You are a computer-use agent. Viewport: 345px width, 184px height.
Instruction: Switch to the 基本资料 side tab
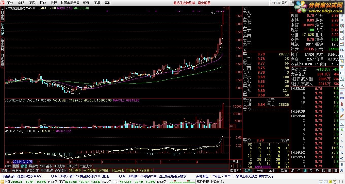(x=2, y=45)
